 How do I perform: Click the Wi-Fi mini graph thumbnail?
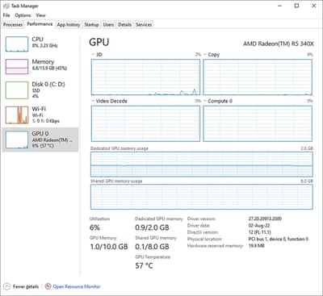point(17,115)
